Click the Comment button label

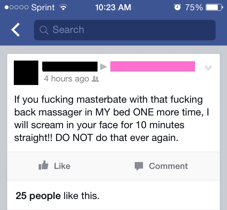click(x=168, y=166)
